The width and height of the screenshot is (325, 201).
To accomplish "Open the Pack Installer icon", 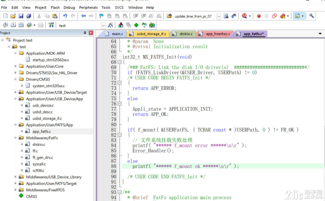I will click(x=152, y=25).
